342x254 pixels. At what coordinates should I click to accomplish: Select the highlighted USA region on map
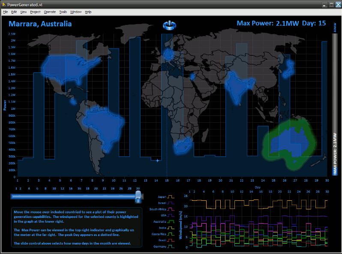click(66, 68)
